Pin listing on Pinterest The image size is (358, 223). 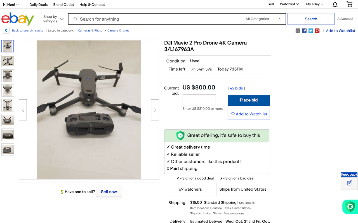point(317,31)
